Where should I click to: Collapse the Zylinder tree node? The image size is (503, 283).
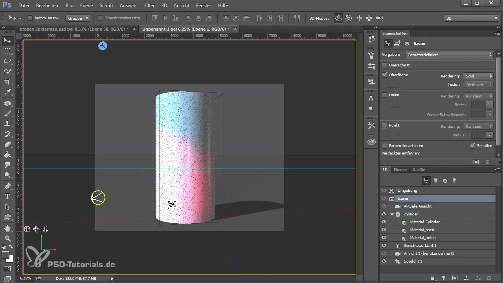(392, 214)
